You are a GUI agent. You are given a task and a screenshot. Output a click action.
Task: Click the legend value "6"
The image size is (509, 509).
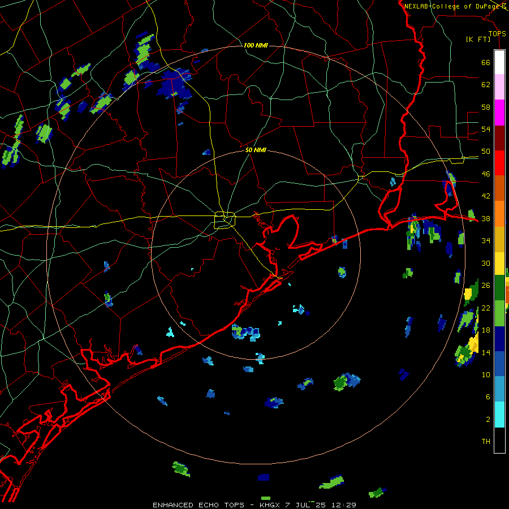pos(488,396)
